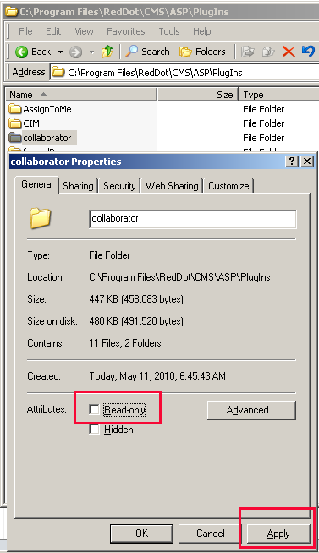
Task: Click the folder name text field
Action: pyautogui.click(x=193, y=219)
